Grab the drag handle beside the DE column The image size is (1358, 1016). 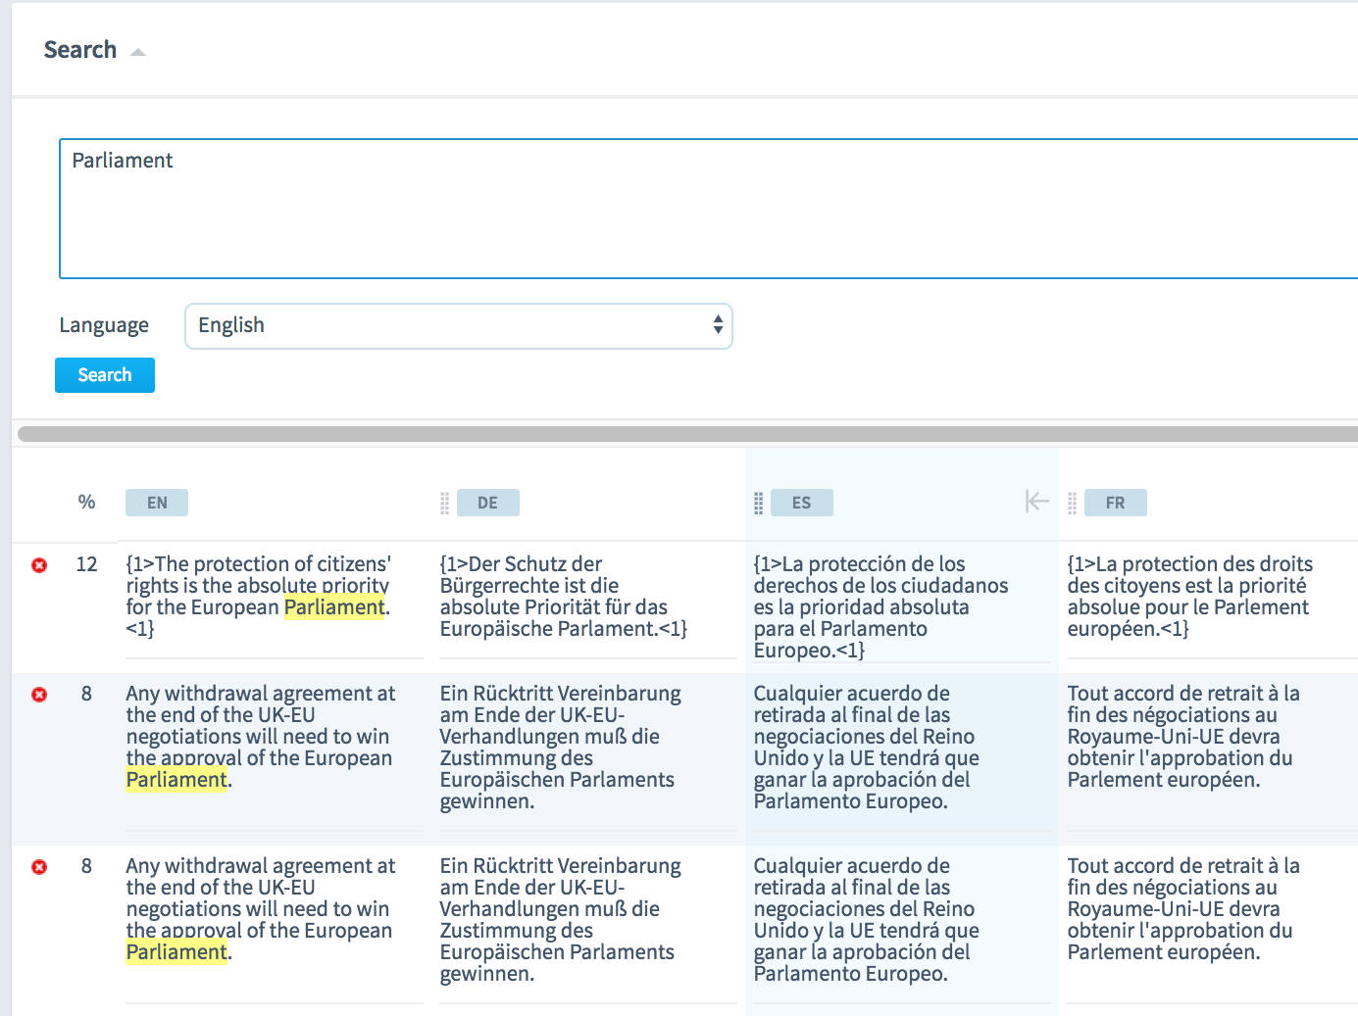[443, 502]
